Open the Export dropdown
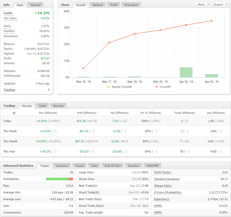Image resolution: width=231 pixels, height=217 pixels. click(220, 4)
